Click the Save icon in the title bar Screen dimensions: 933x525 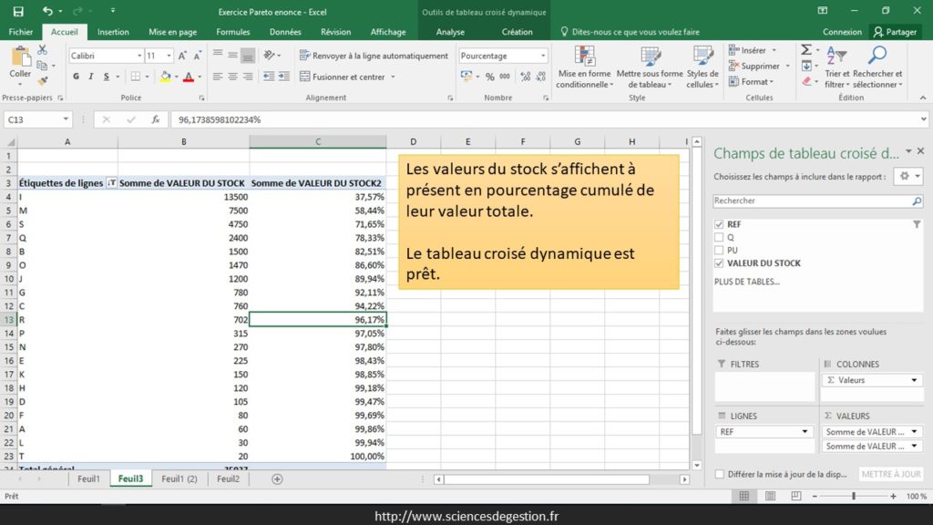click(18, 12)
